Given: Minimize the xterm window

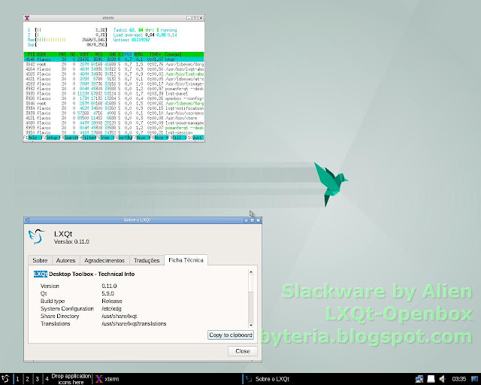Looking at the screenshot, I should pyautogui.click(x=189, y=18).
